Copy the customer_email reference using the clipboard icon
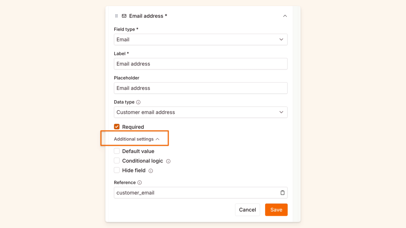 click(x=282, y=192)
